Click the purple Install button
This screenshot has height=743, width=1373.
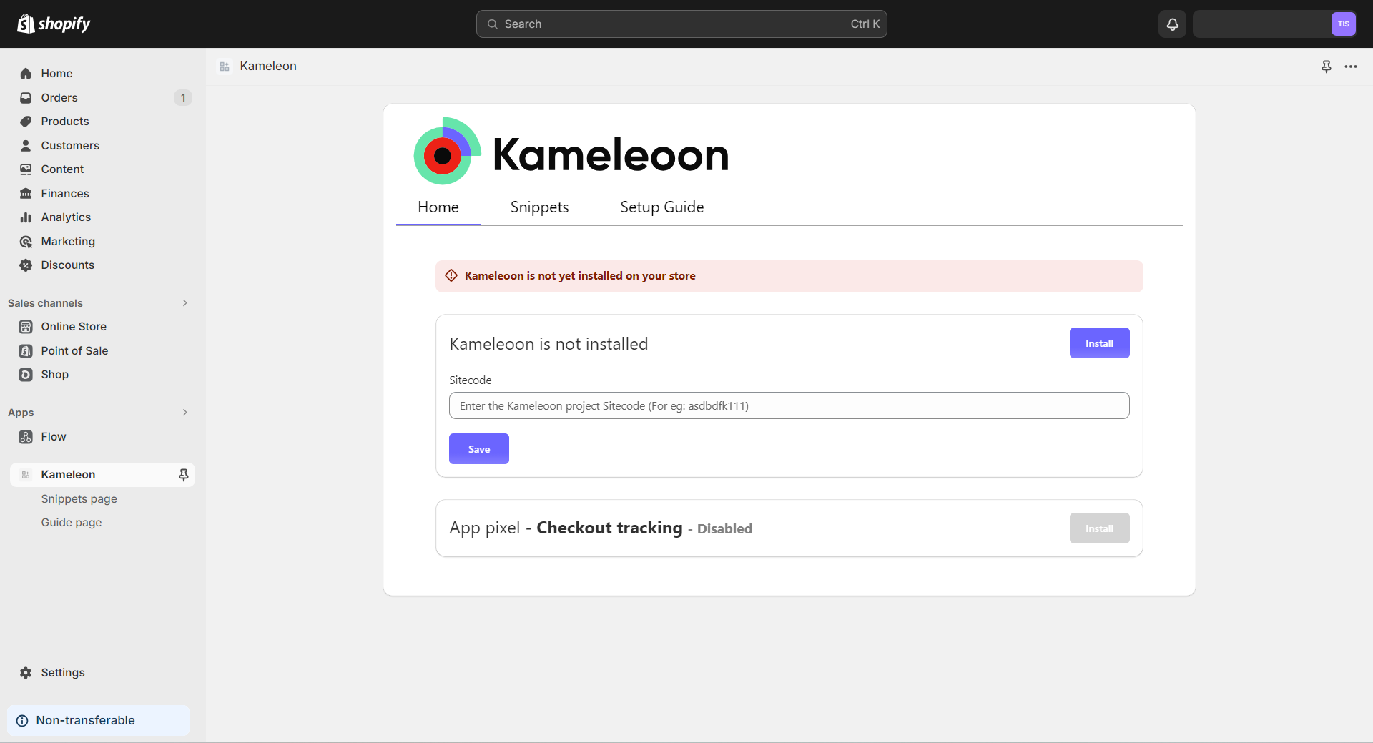(1099, 343)
